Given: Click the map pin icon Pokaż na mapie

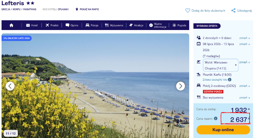Looking at the screenshot, I should tap(77, 9).
